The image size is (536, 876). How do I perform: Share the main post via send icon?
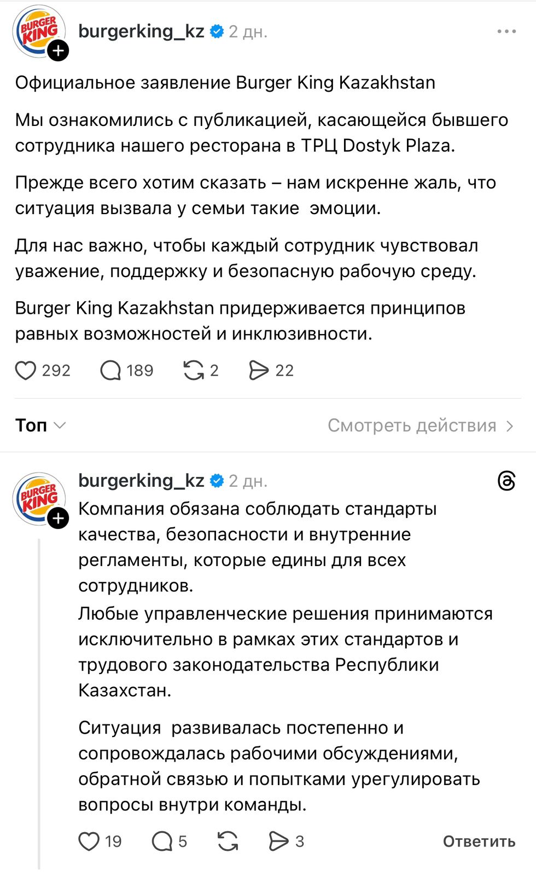(x=259, y=371)
